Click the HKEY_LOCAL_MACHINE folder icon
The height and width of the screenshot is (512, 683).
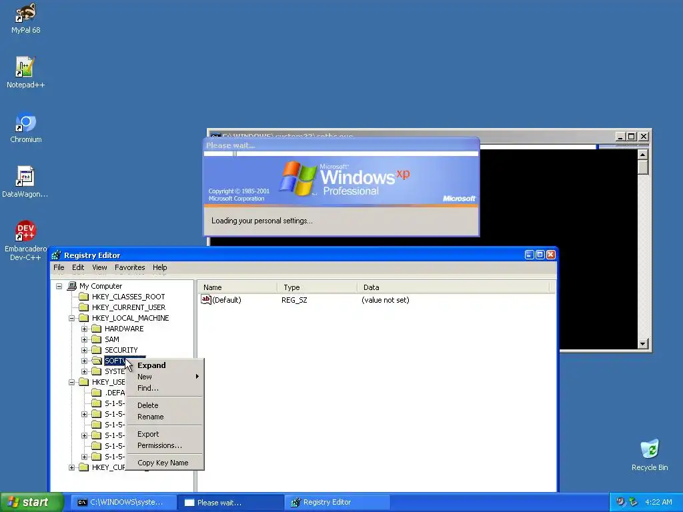coord(83,318)
